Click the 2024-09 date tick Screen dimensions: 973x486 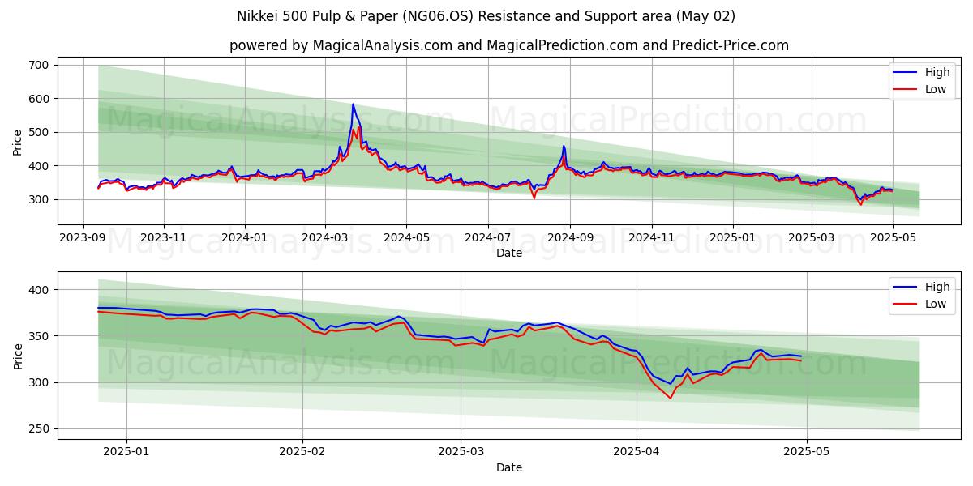(570, 237)
